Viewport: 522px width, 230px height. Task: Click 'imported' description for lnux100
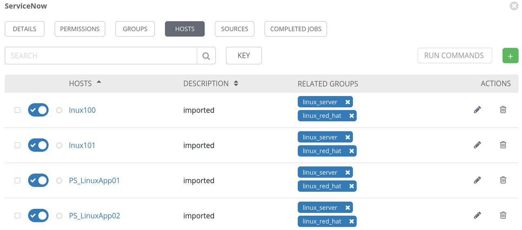[x=199, y=110]
